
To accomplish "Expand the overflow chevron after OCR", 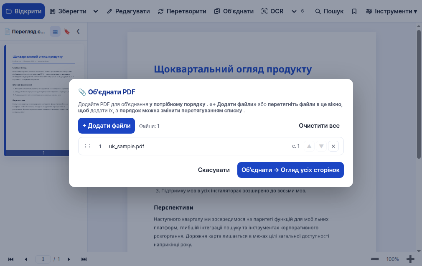I will pyautogui.click(x=294, y=11).
